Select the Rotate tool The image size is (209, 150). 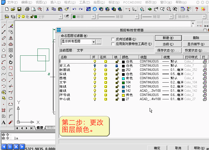coord(11,62)
